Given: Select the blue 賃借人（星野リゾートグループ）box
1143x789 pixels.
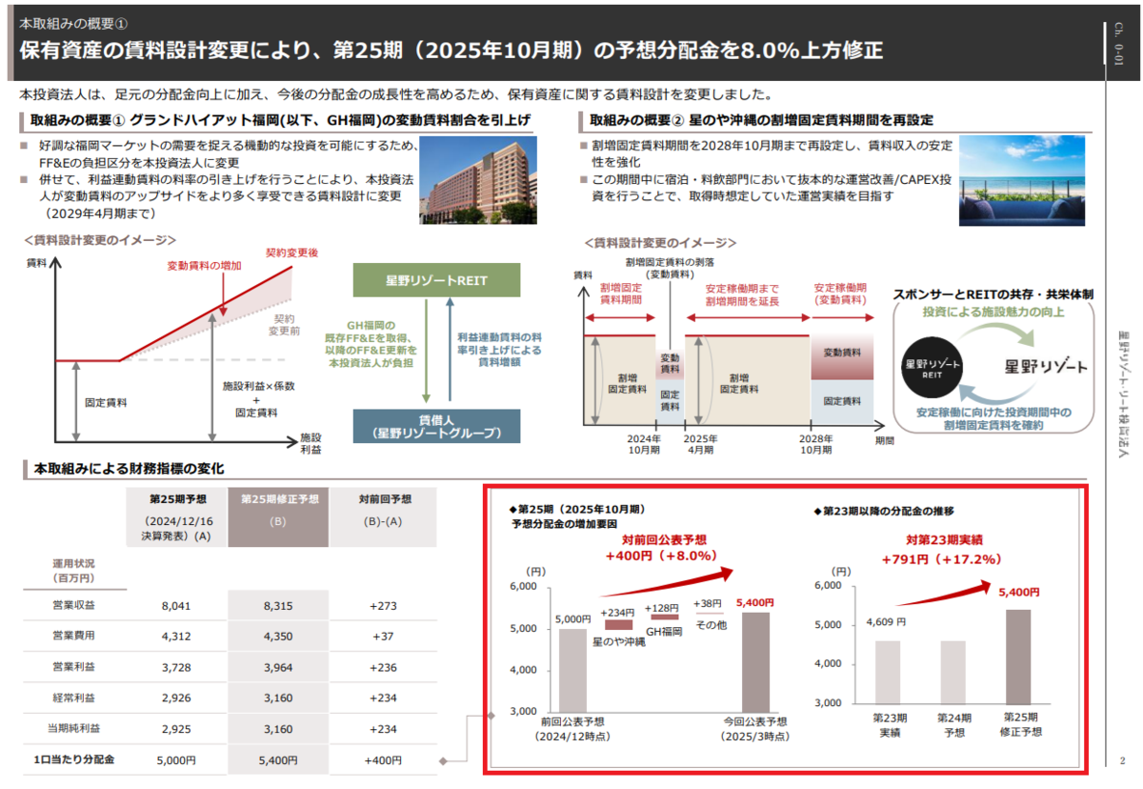Looking at the screenshot, I should point(436,425).
